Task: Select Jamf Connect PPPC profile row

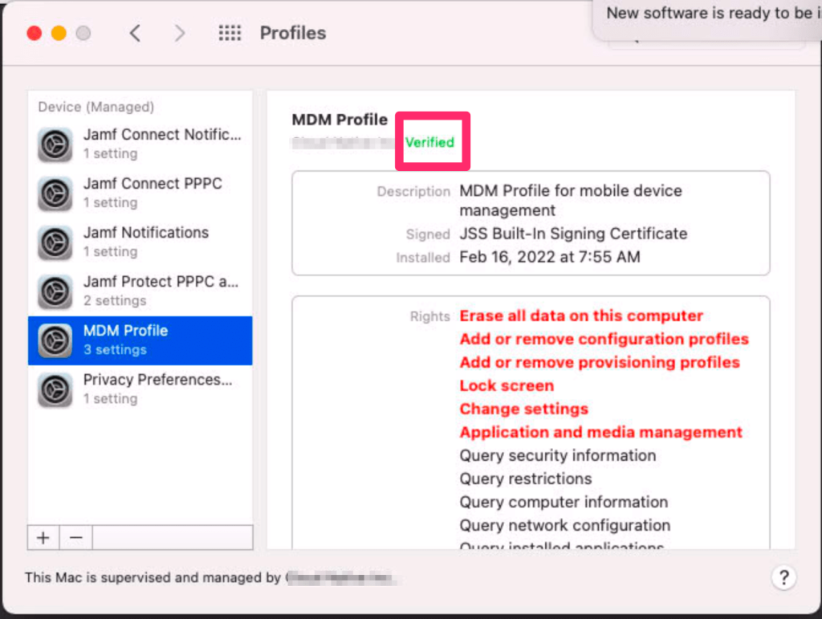Action: click(x=140, y=193)
